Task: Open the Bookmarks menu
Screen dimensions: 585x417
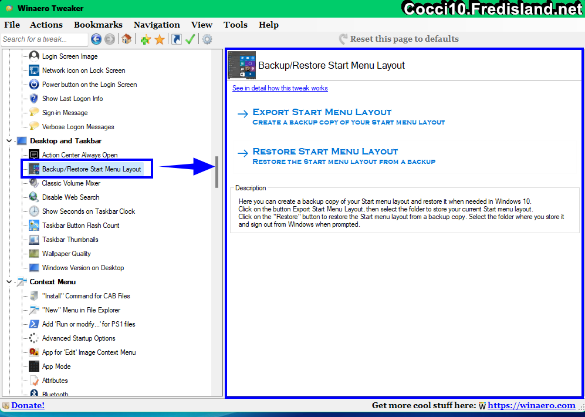Action: coord(98,25)
